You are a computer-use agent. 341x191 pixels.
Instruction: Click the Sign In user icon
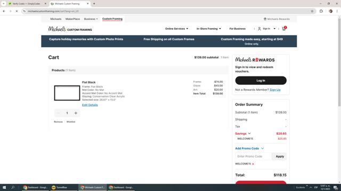click(259, 29)
